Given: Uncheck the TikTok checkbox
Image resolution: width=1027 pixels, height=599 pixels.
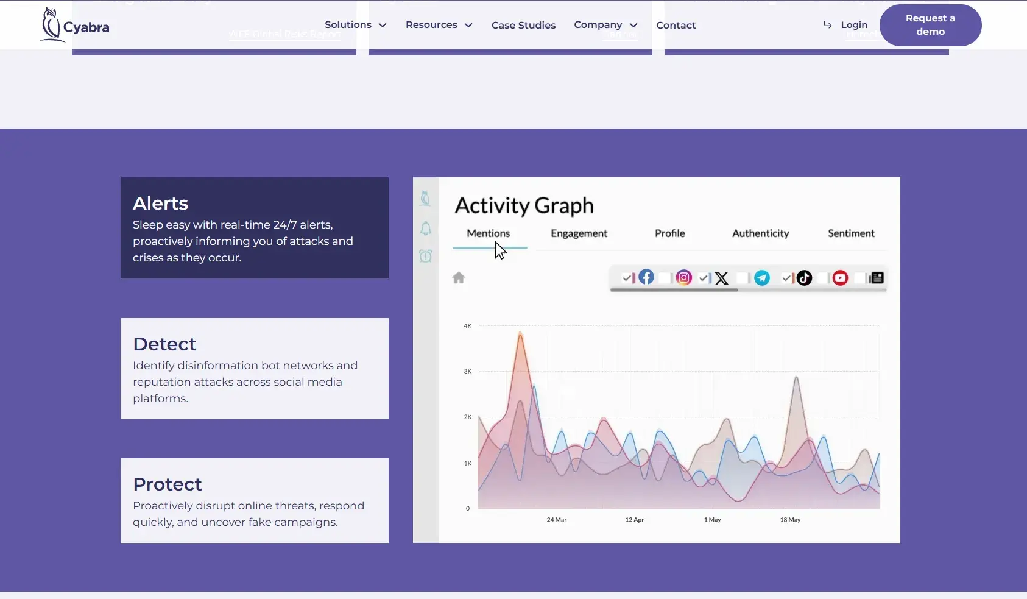Looking at the screenshot, I should coord(786,278).
